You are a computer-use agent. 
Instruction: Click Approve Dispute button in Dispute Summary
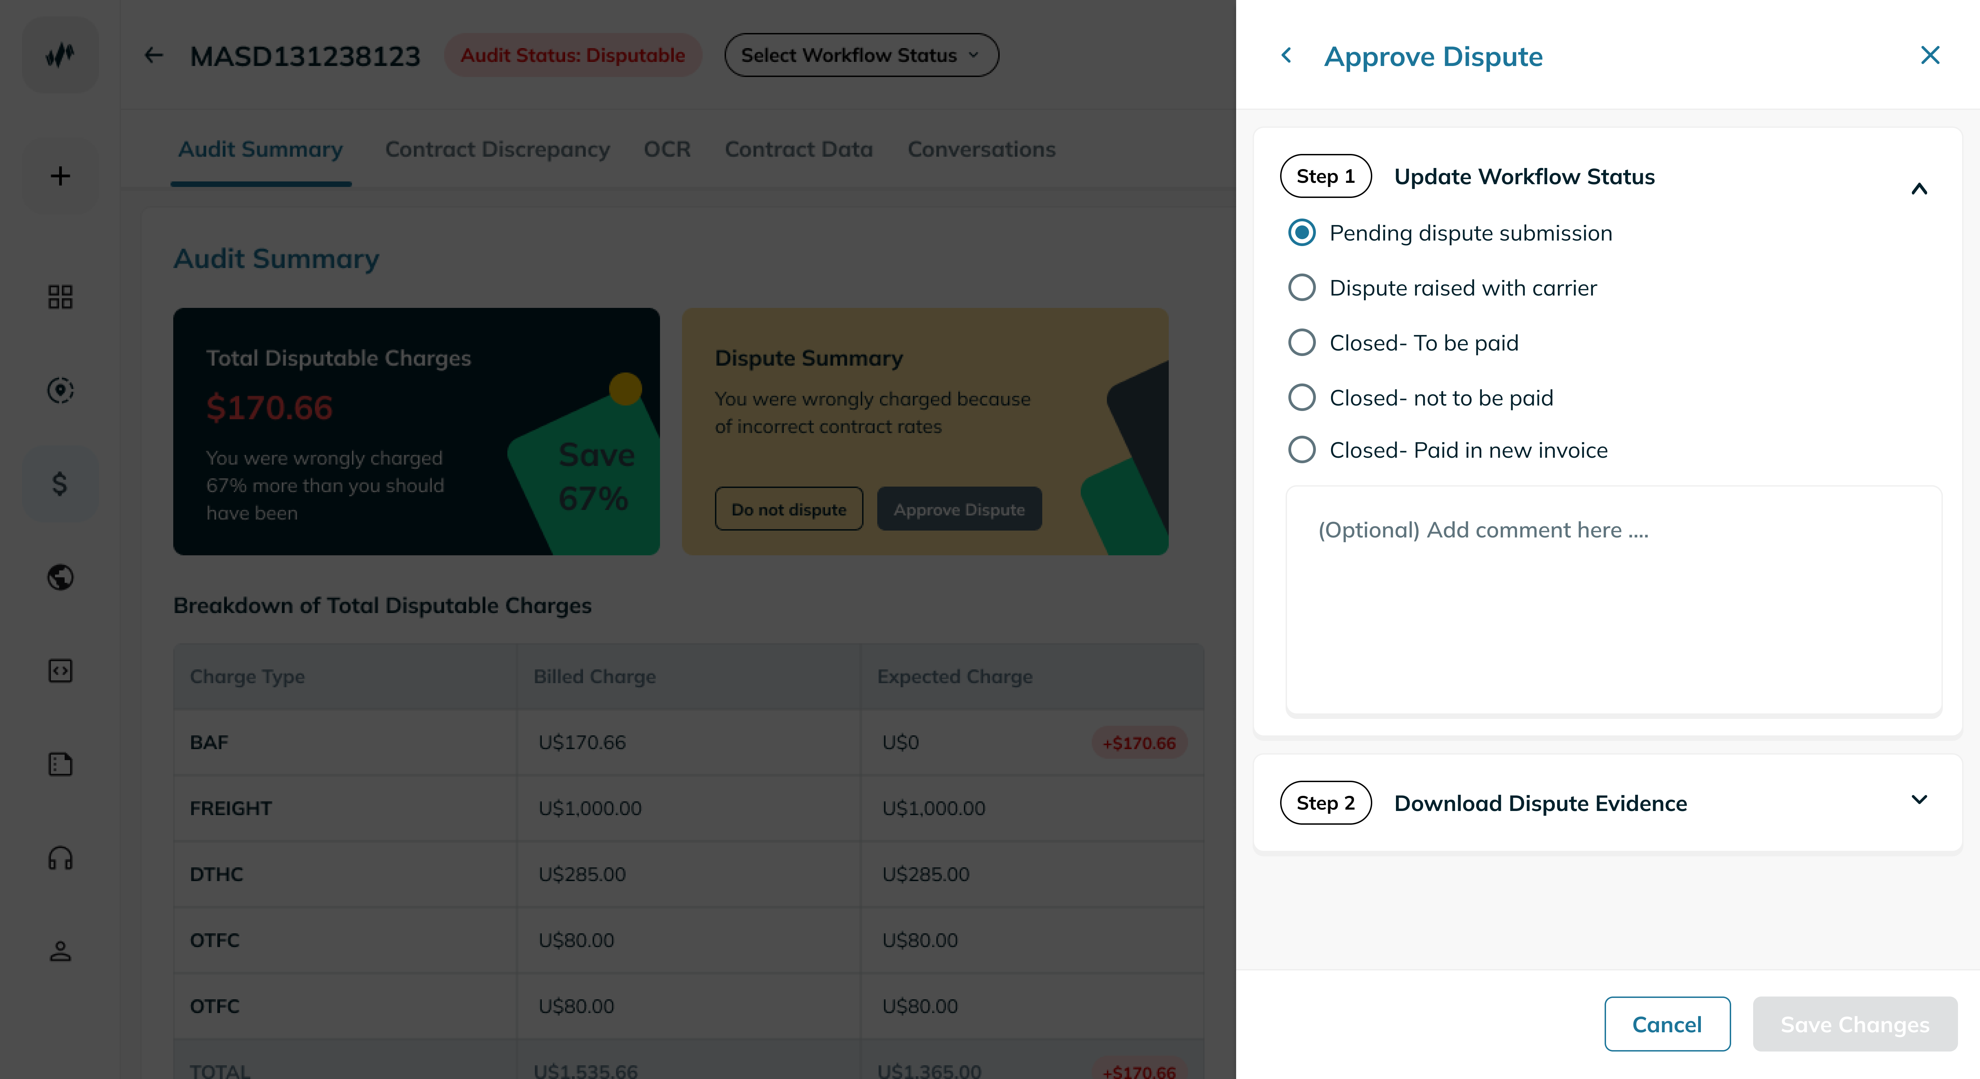click(959, 510)
